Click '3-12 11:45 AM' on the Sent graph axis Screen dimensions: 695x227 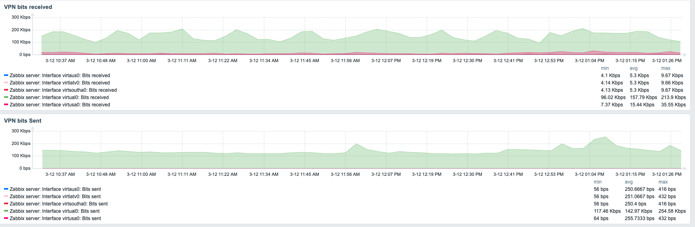(x=304, y=174)
